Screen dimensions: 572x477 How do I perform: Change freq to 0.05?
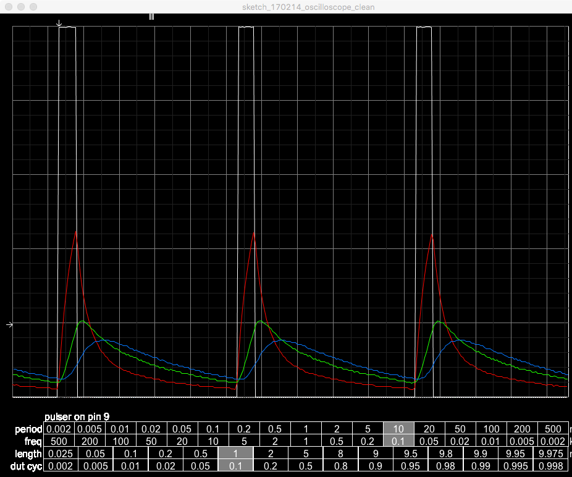coord(429,441)
